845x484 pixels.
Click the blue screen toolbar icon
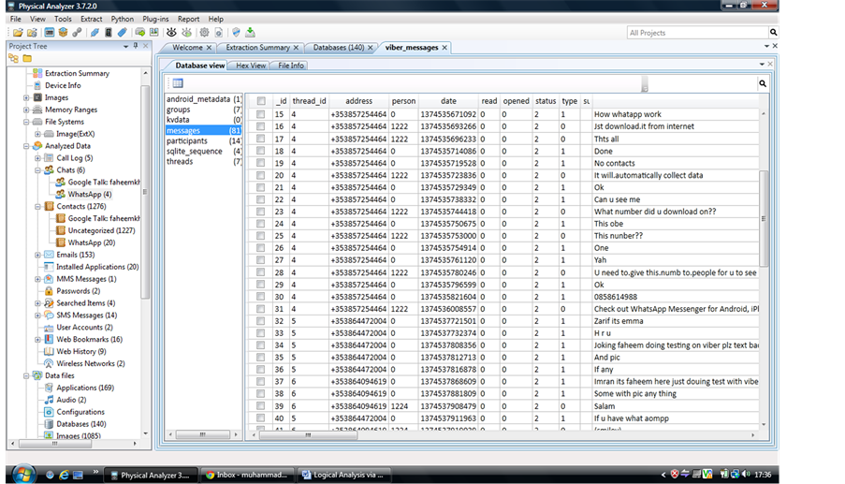pos(49,33)
